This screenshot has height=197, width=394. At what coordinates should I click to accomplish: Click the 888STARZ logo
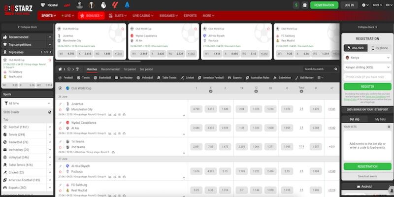coord(18,10)
